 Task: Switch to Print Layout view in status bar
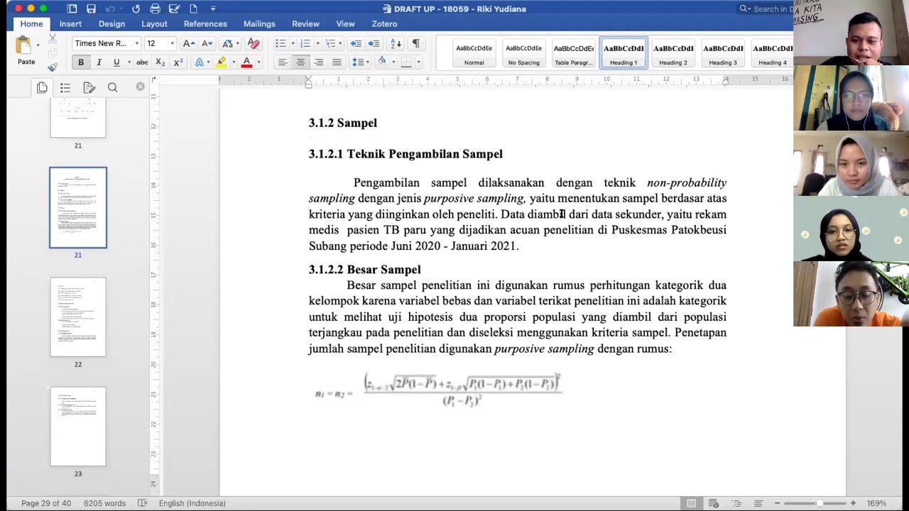point(691,503)
